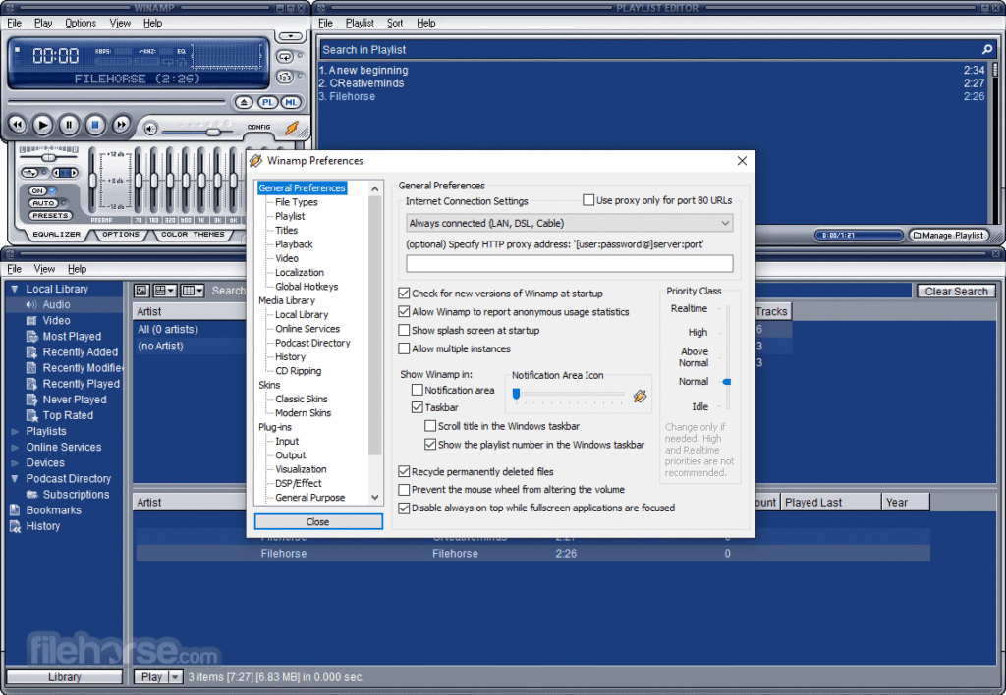This screenshot has width=1006, height=695.
Task: Click the magnifier icon in Search in Playlist
Action: [984, 48]
